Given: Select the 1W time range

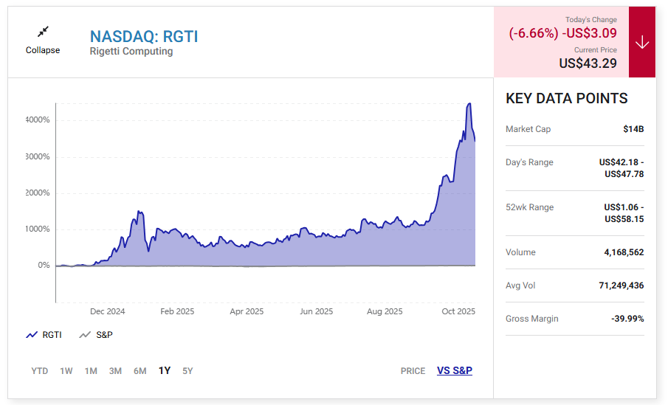Looking at the screenshot, I should [66, 371].
